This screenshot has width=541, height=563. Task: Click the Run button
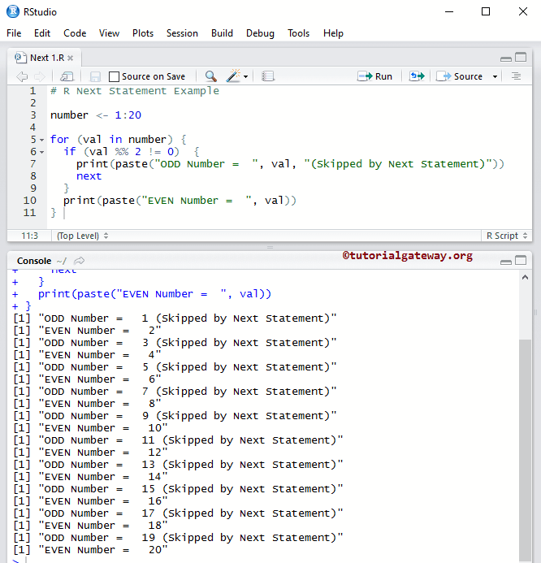point(375,76)
